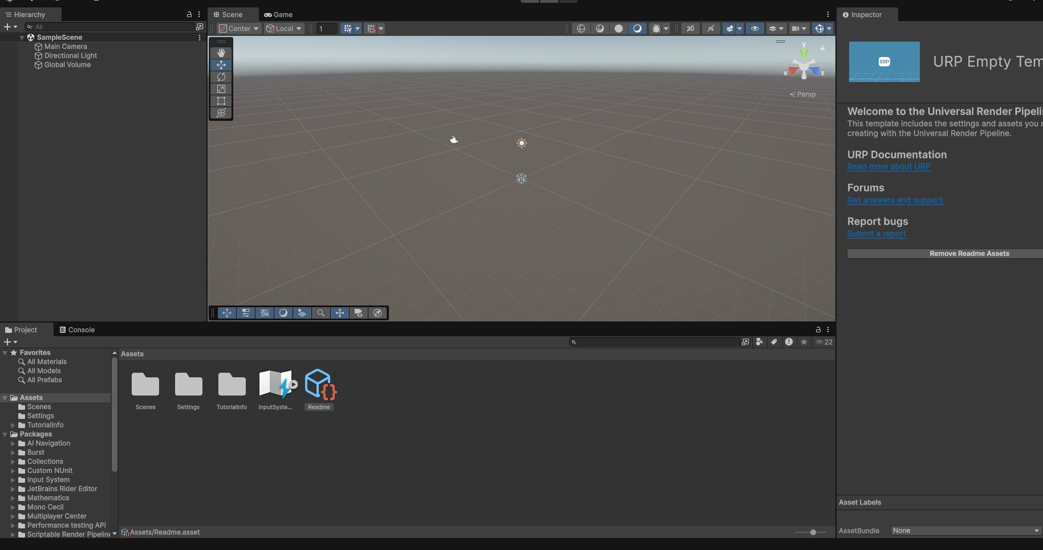Select the Rect tool
This screenshot has height=550, width=1043.
pos(221,101)
